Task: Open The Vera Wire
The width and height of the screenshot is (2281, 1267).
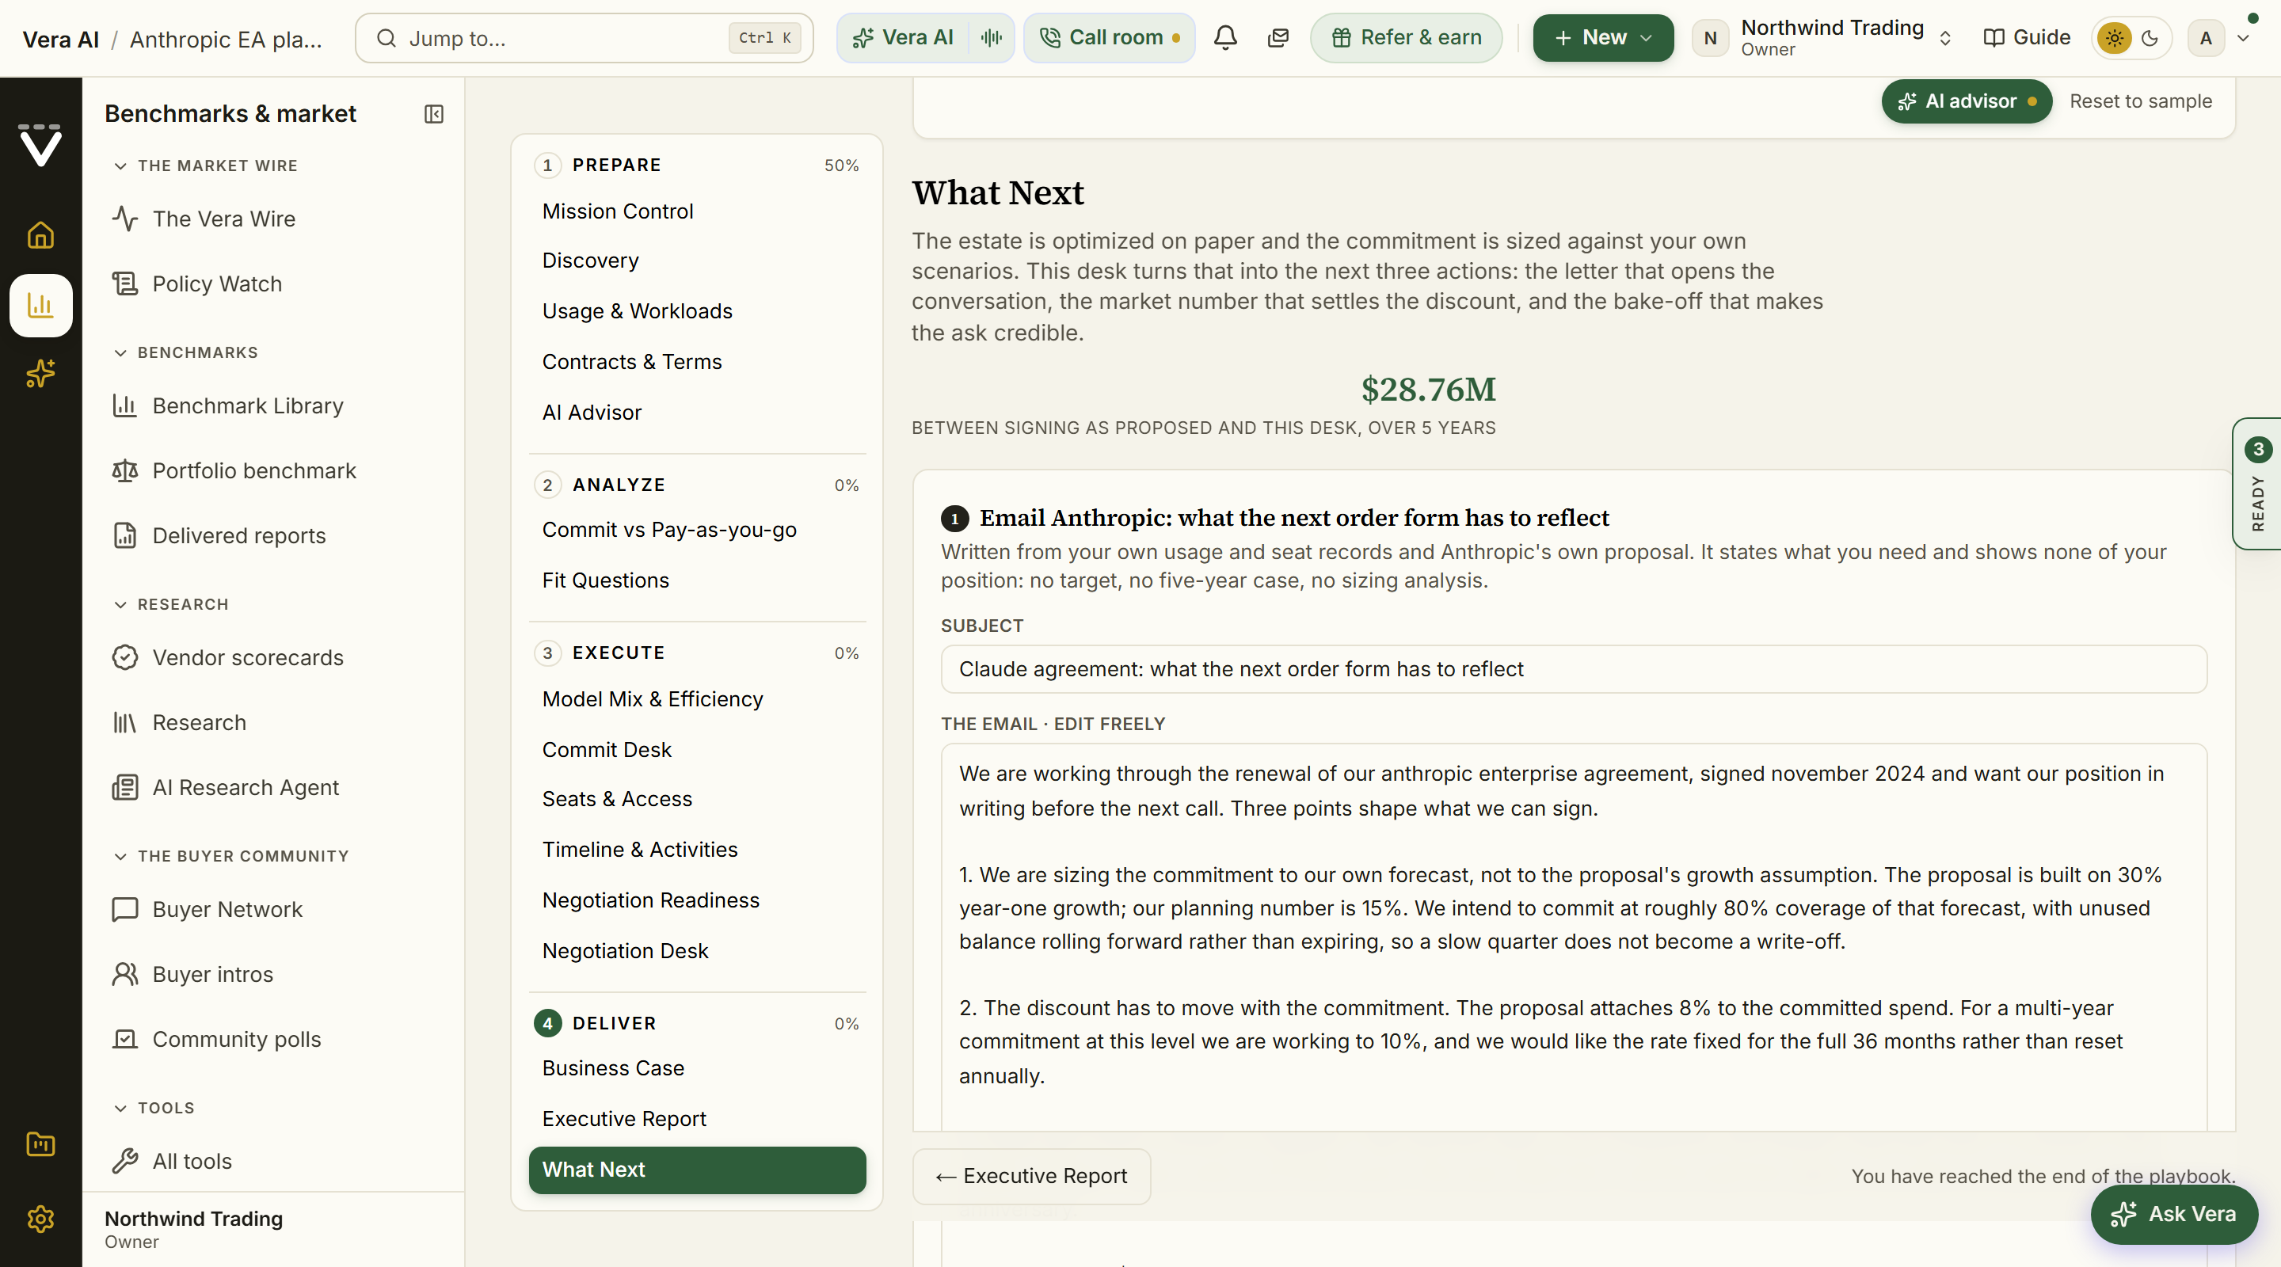Action: pyautogui.click(x=275, y=219)
